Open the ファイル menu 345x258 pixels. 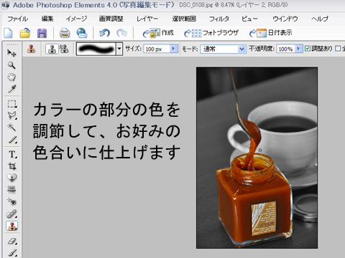click(x=18, y=19)
